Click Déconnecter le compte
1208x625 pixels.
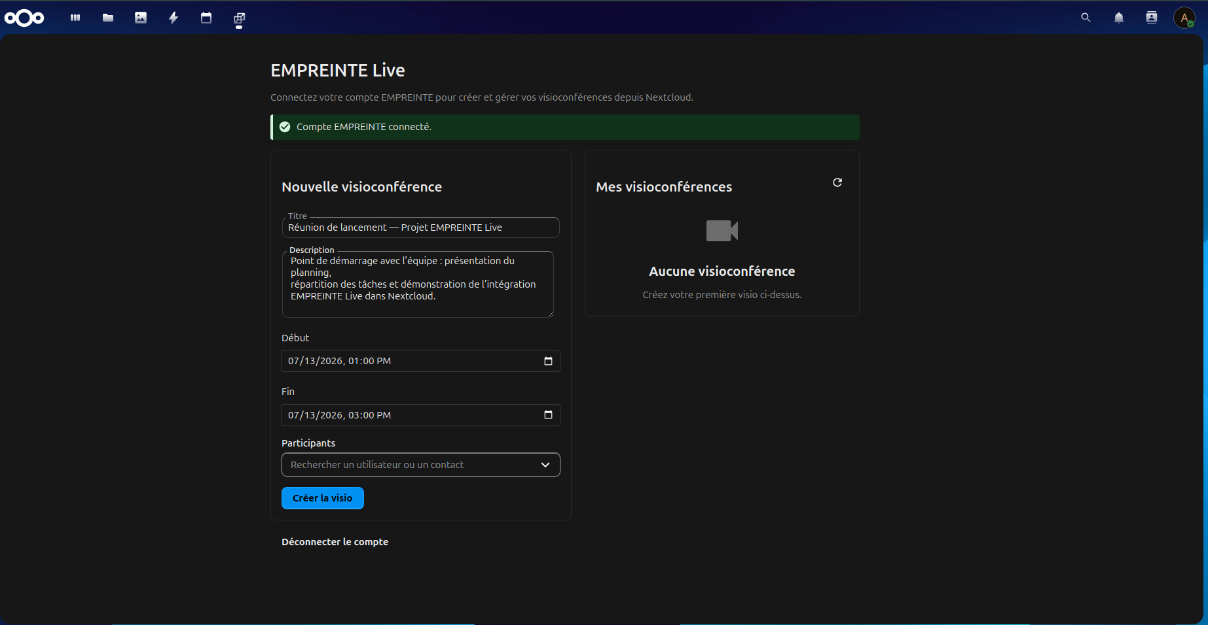(x=335, y=542)
